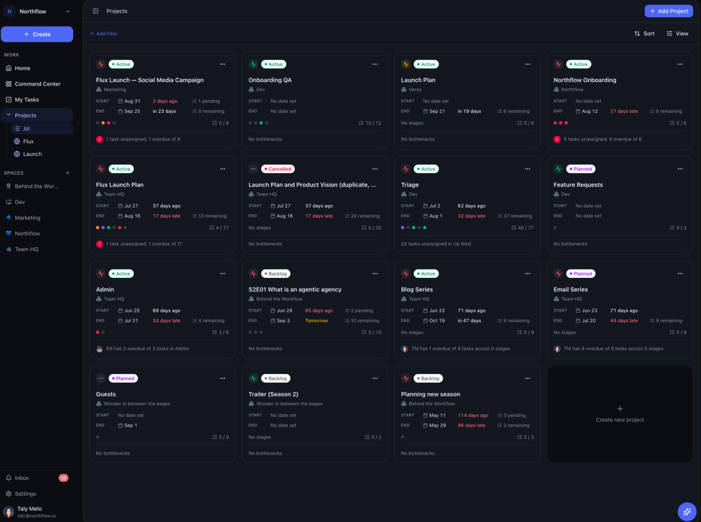Click stage dots on Flux Launch Plan card
Viewport: 701px width, 522px height.
(111, 227)
